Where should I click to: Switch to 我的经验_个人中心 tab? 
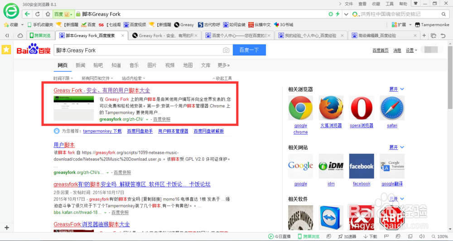point(311,36)
